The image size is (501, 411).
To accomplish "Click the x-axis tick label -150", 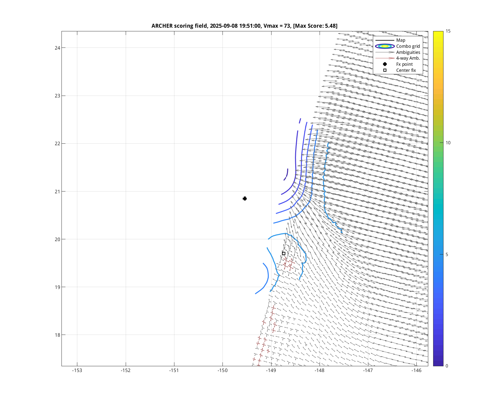I will (x=222, y=371).
